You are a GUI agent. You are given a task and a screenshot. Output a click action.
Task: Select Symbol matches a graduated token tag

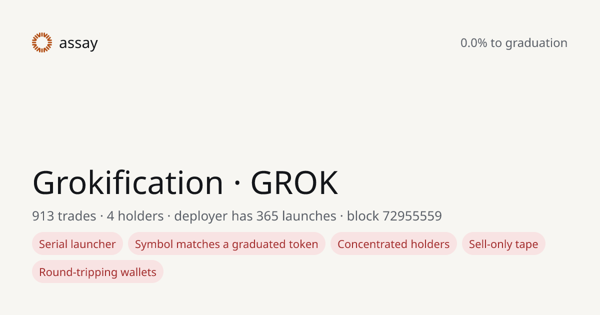click(x=226, y=244)
